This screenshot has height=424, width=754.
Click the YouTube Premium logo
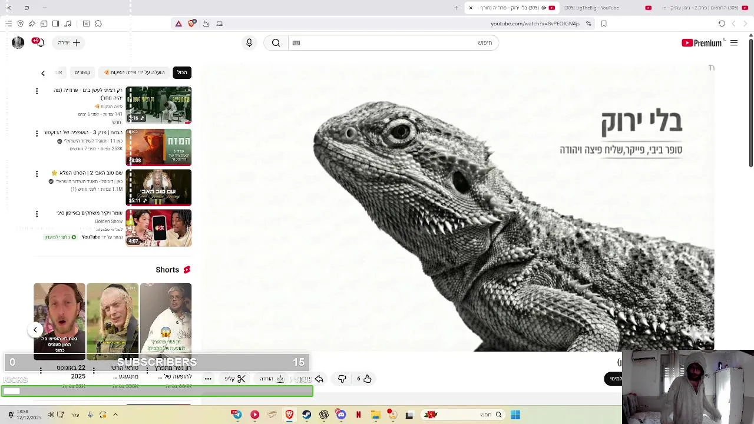click(702, 43)
